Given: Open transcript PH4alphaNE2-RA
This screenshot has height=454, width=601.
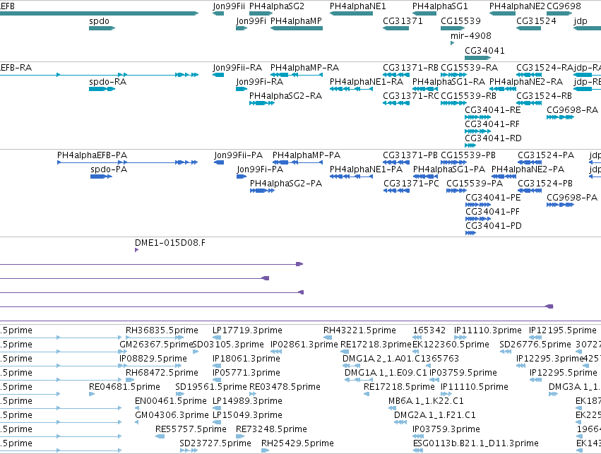Looking at the screenshot, I should click(x=503, y=89).
